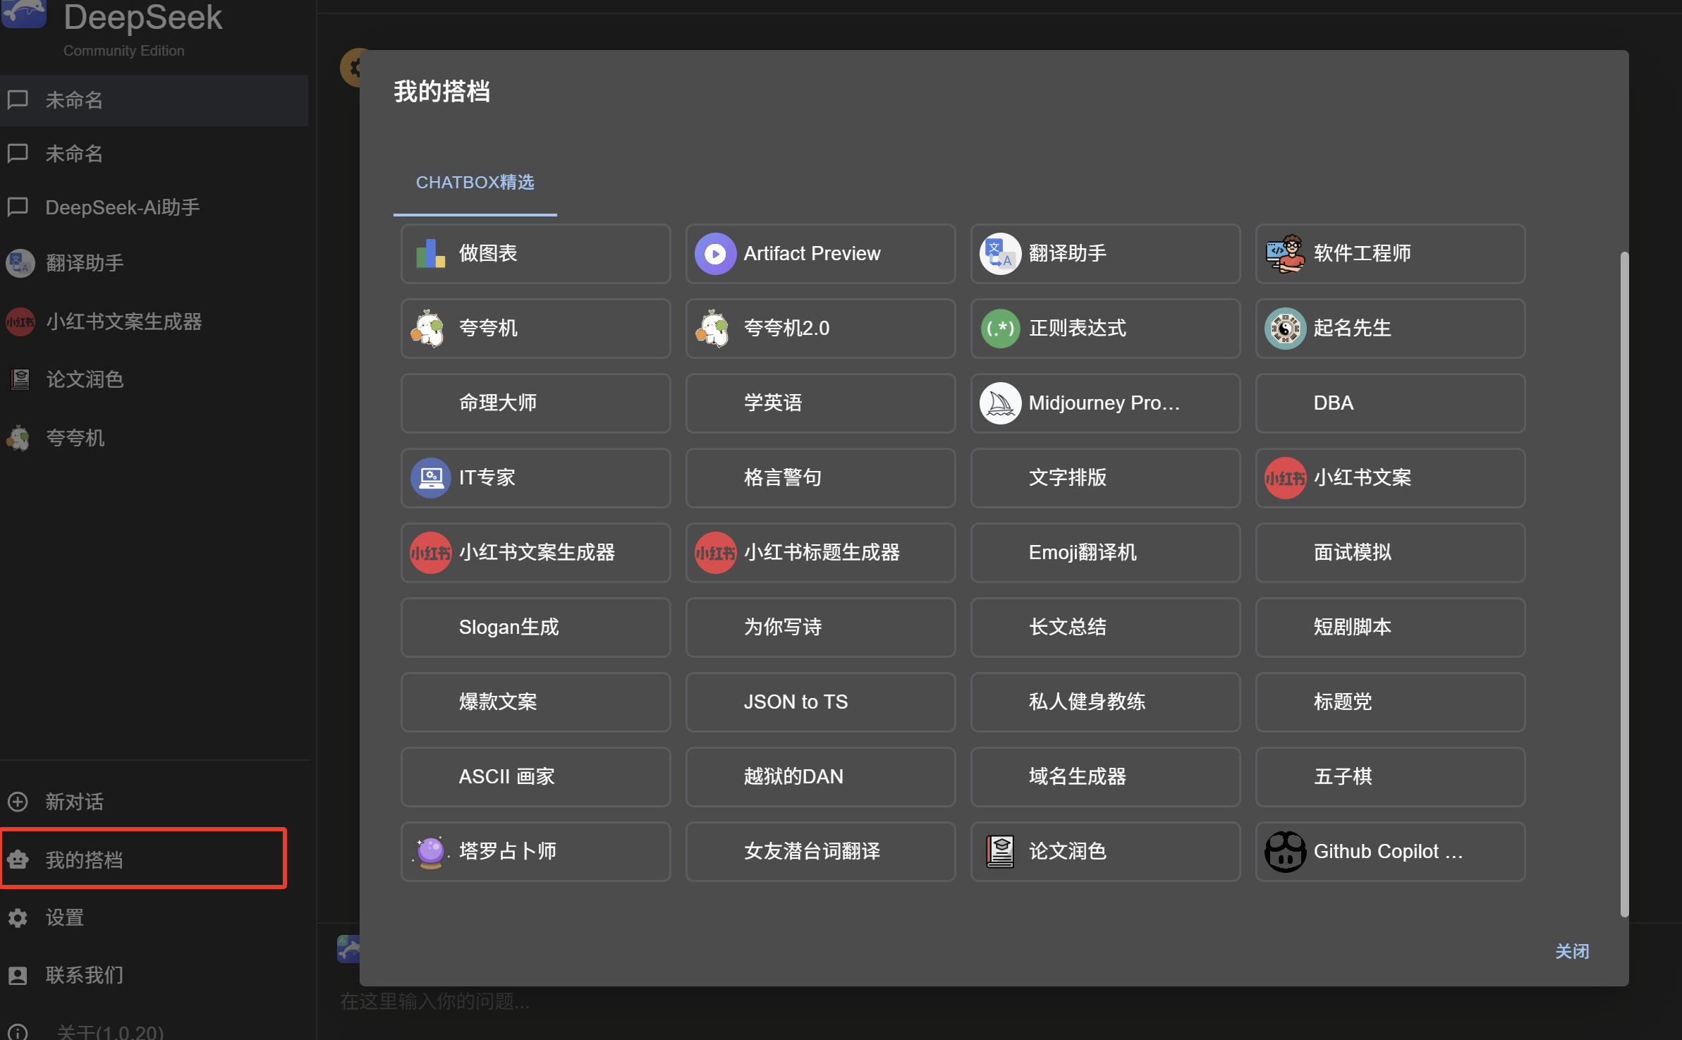Click the Artifact Preview play icon
Viewport: 1682px width, 1040px height.
(715, 254)
